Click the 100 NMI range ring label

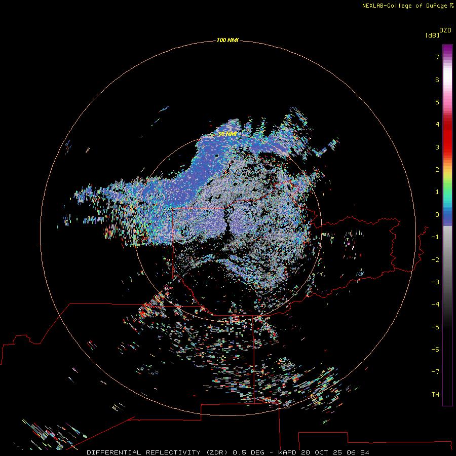(x=227, y=40)
